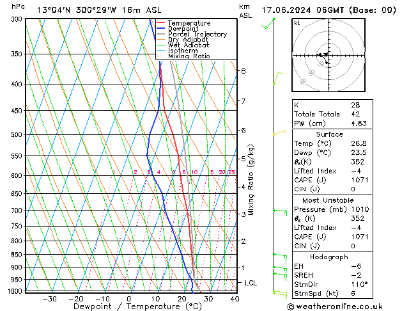Click the 300 hPa pressure axis label
The image size is (402, 311).
tap(18, 19)
